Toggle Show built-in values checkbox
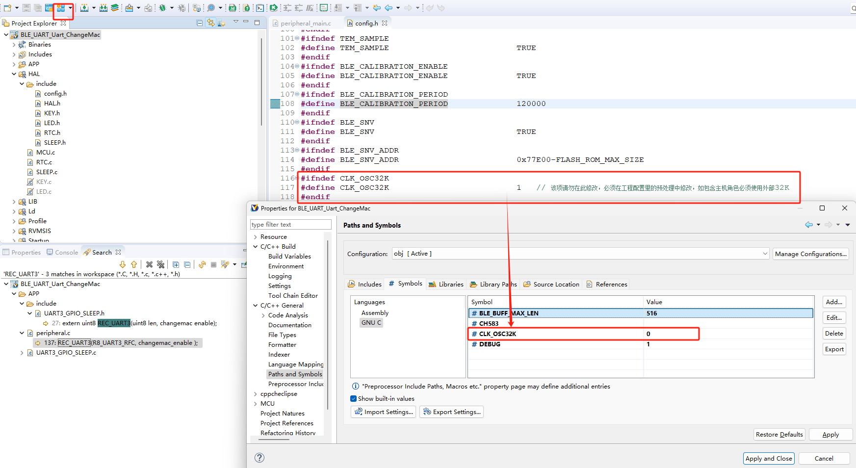 coord(354,398)
